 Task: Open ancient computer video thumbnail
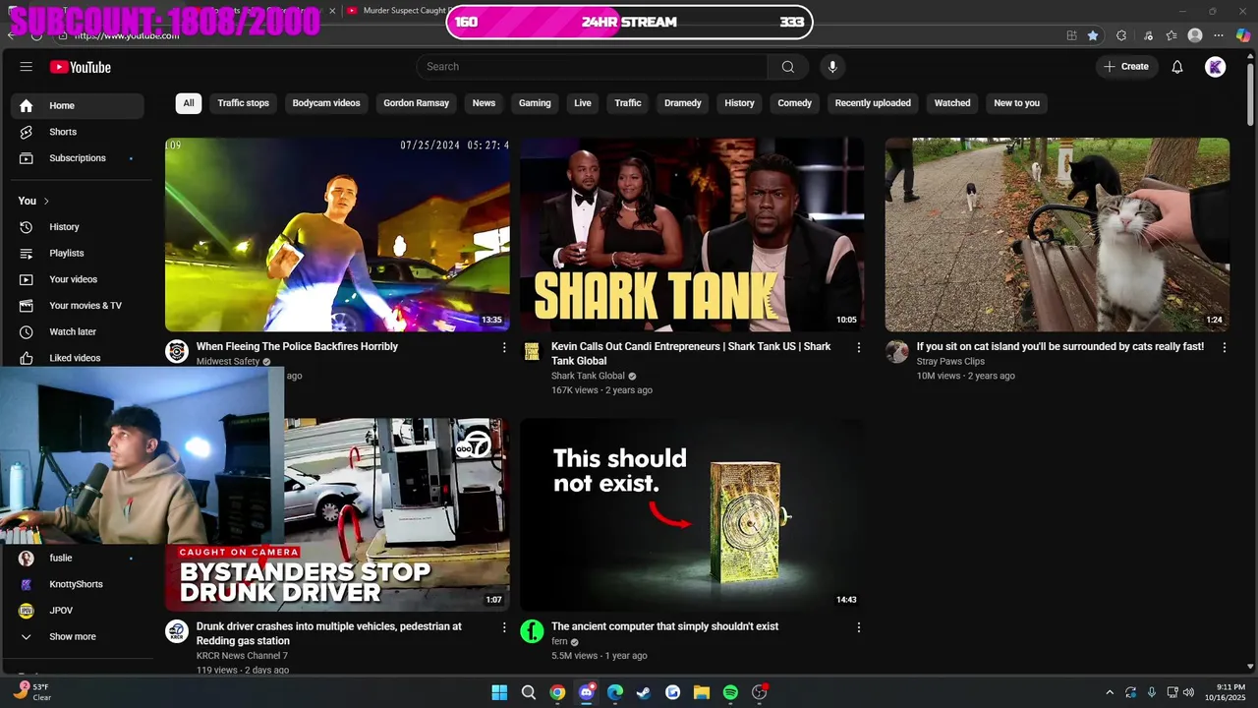pos(692,514)
